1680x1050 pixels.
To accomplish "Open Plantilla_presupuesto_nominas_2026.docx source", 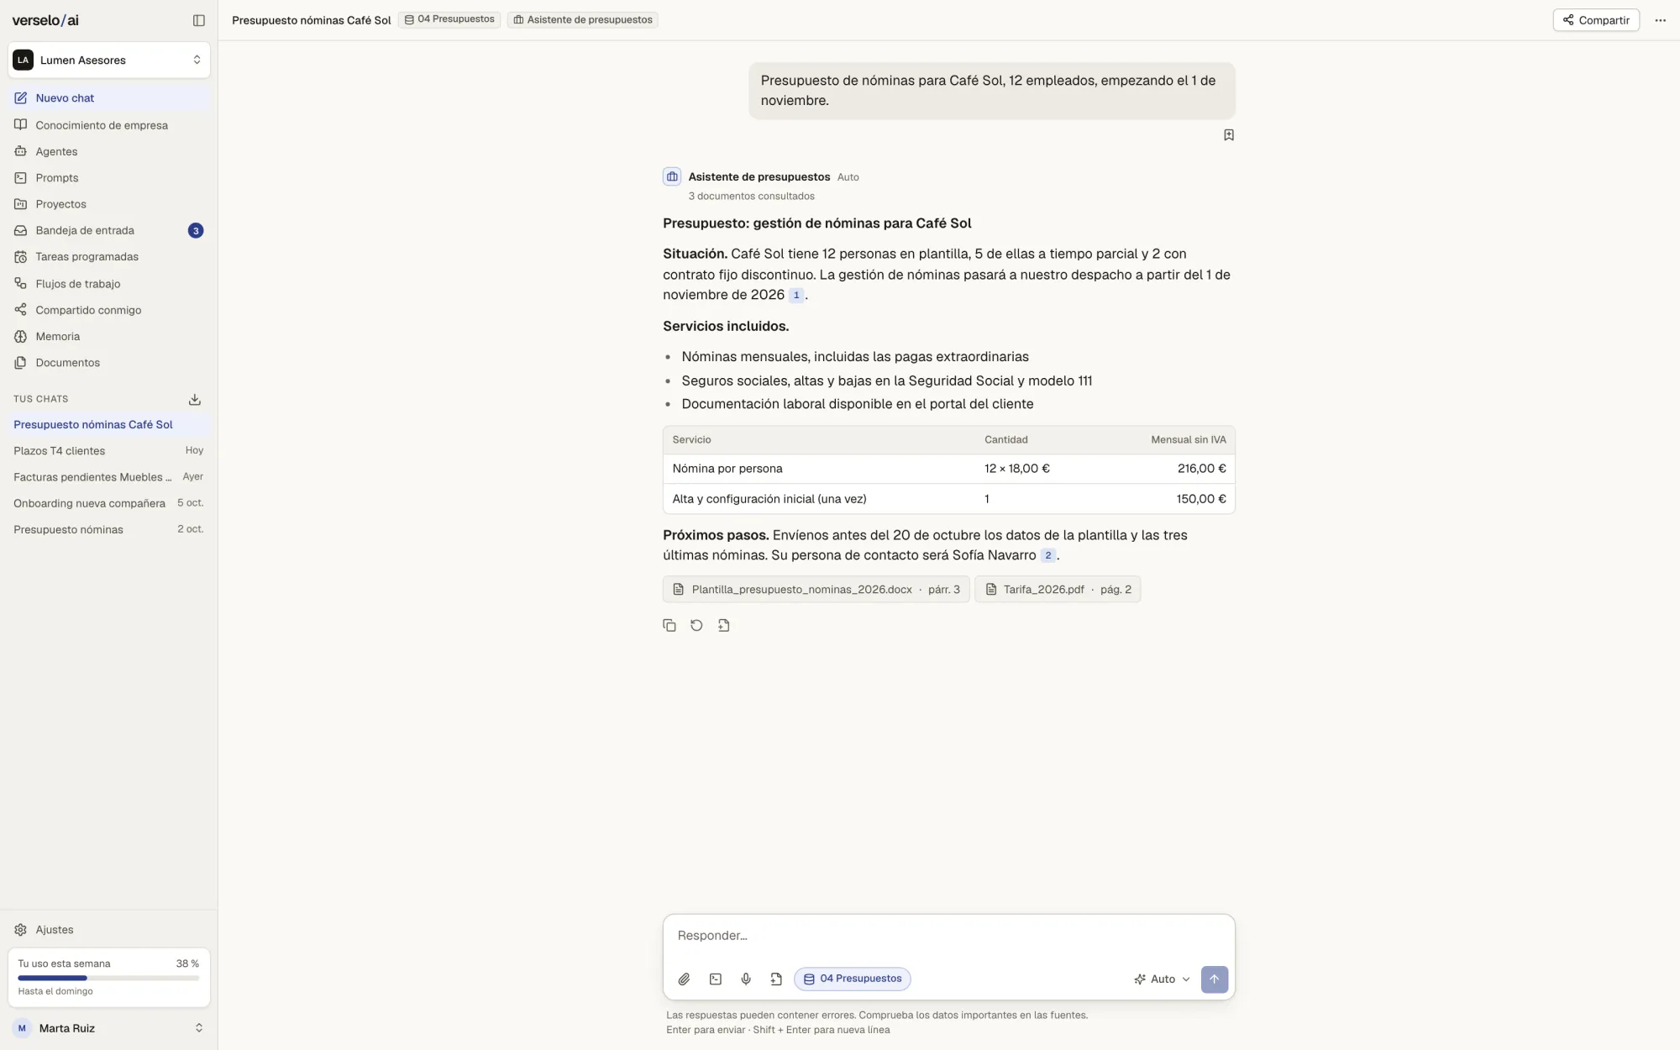I will click(x=816, y=590).
